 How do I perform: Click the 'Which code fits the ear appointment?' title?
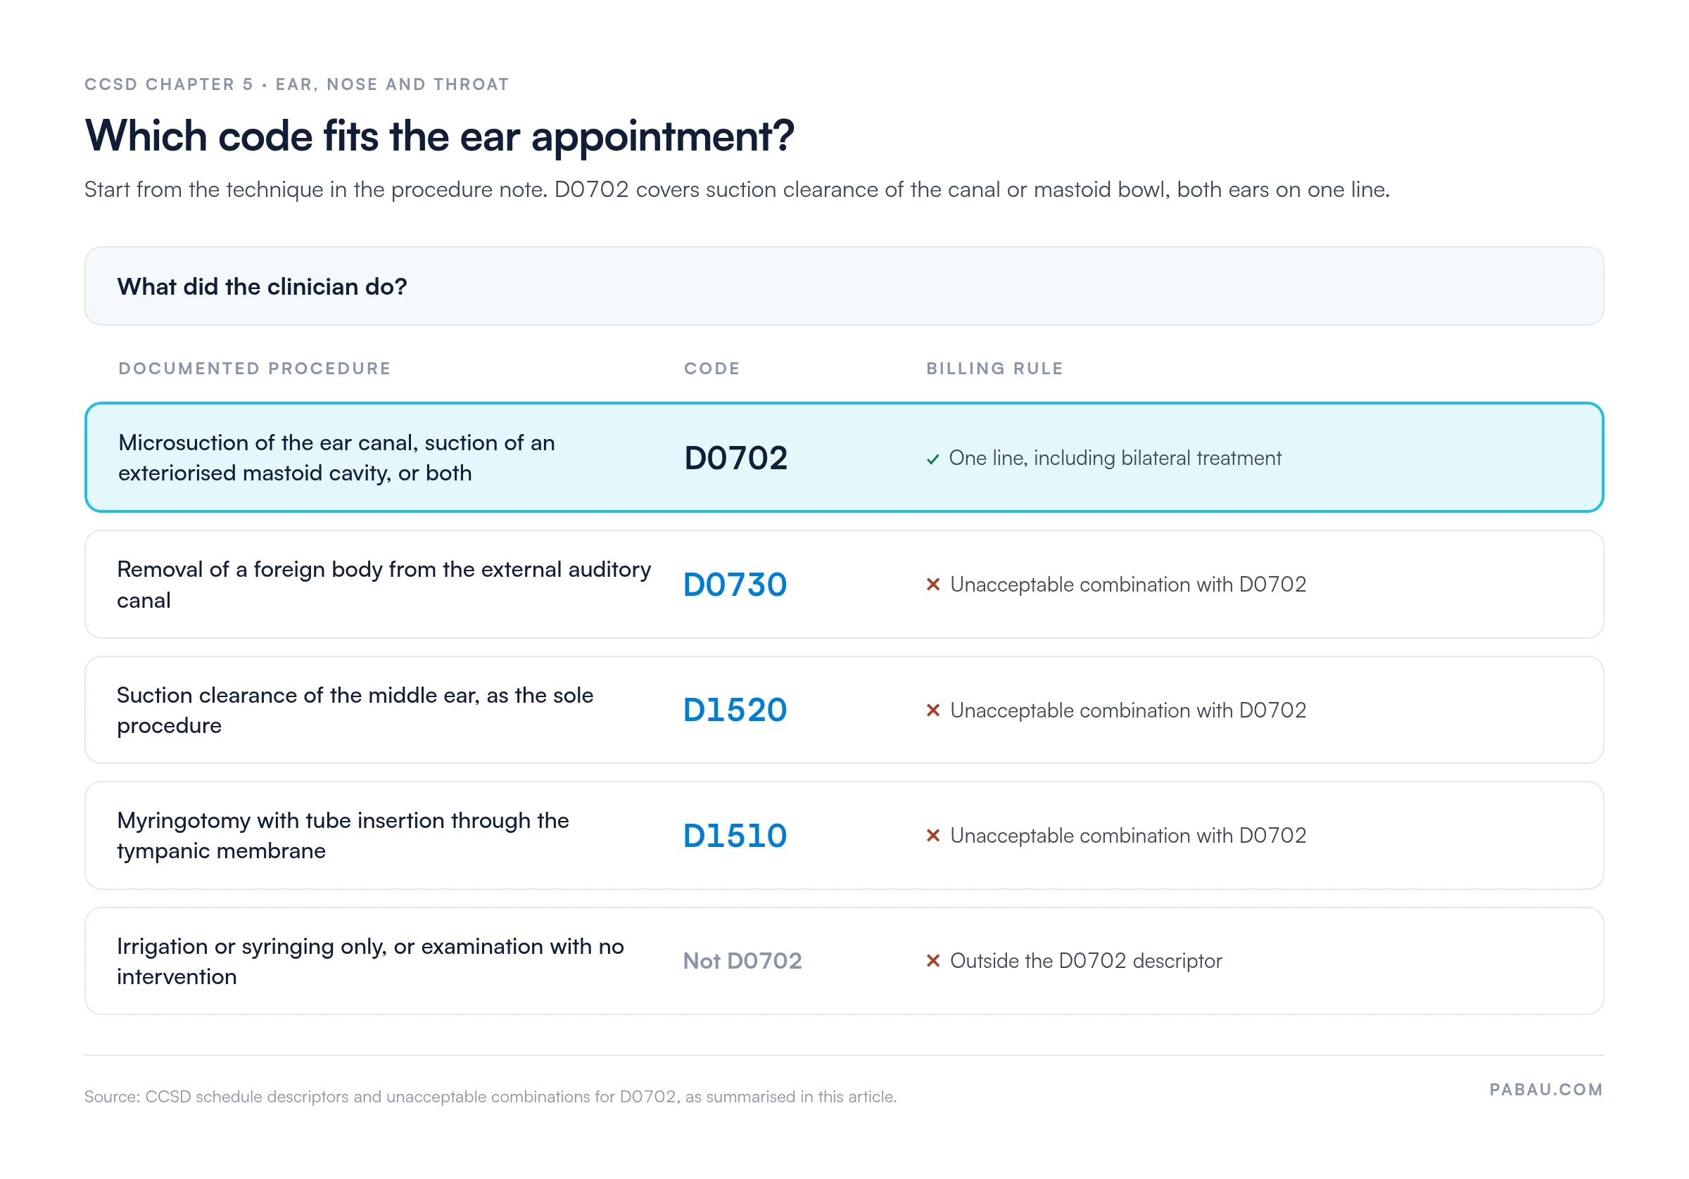point(439,136)
